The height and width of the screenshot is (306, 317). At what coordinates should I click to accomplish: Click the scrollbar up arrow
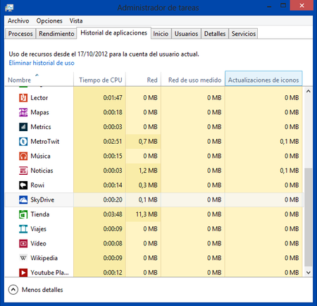309,91
